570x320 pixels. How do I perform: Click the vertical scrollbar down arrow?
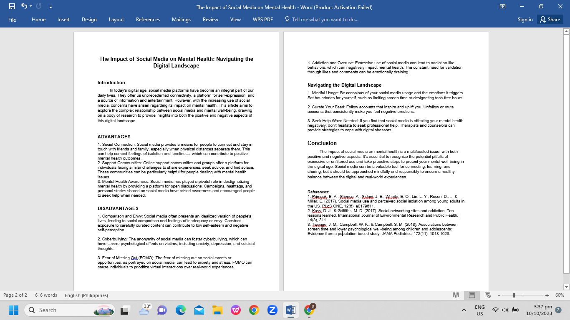tap(566, 287)
